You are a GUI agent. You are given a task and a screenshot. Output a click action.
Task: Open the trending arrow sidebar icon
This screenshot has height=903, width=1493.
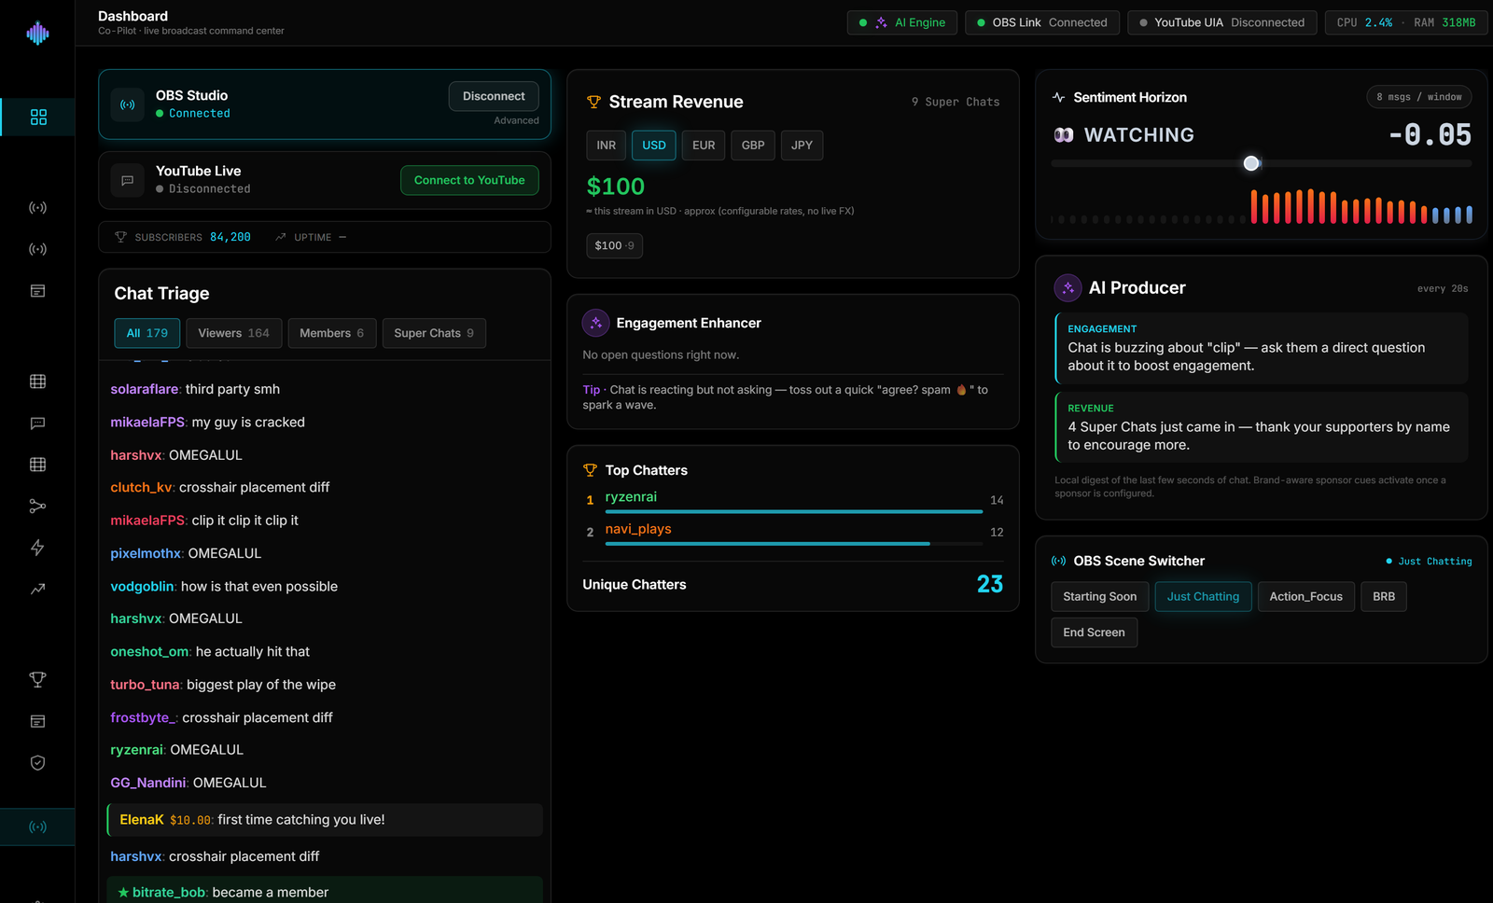(x=37, y=589)
